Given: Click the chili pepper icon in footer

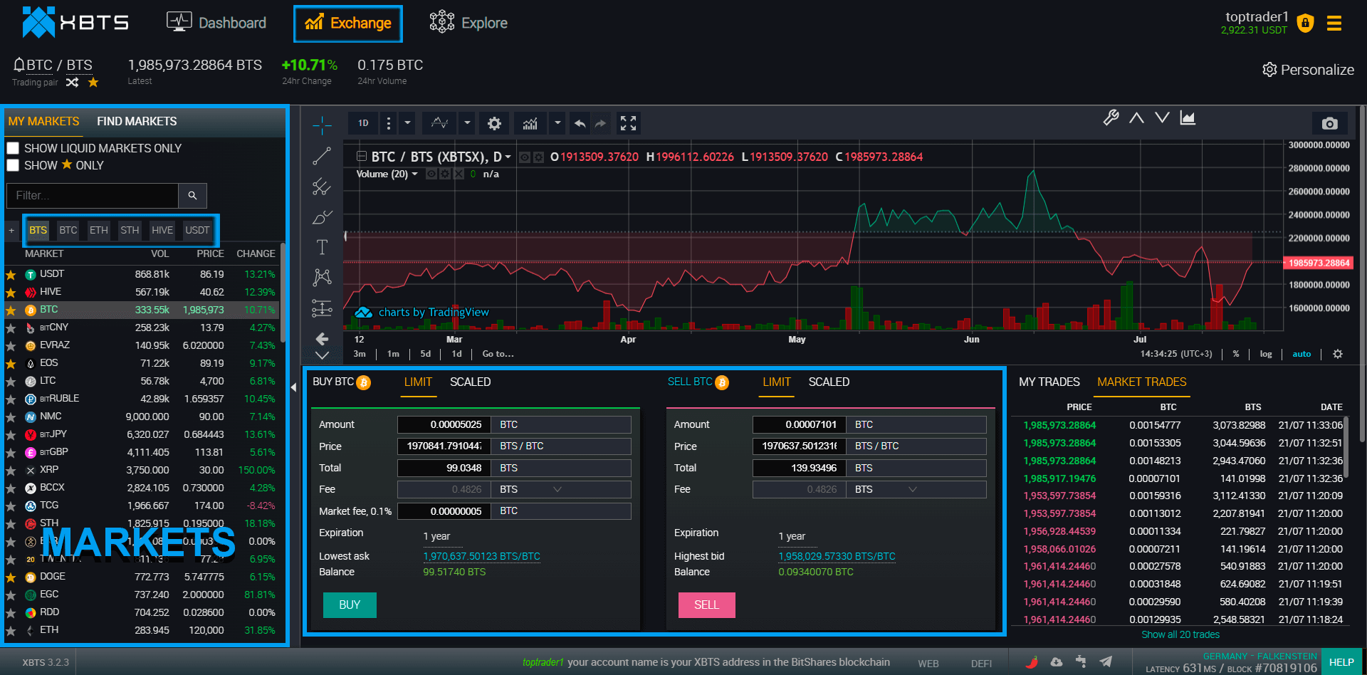Looking at the screenshot, I should (1031, 661).
